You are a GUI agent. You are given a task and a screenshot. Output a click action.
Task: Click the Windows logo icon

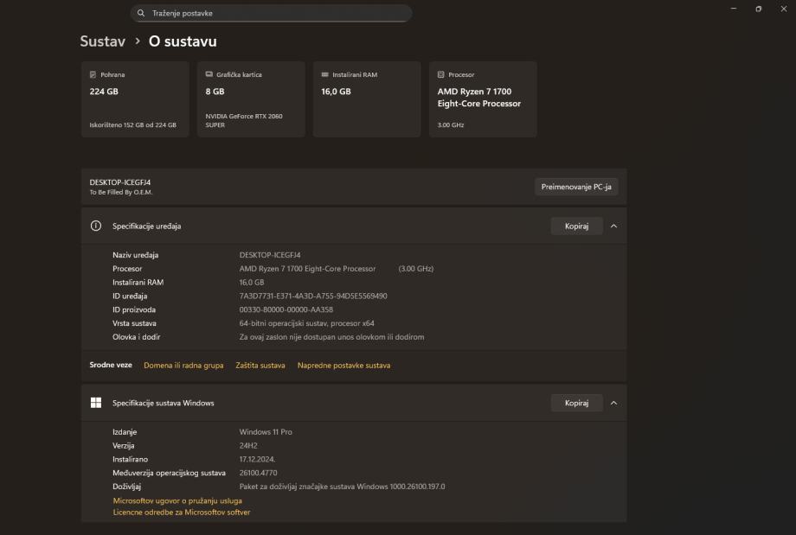pyautogui.click(x=96, y=403)
